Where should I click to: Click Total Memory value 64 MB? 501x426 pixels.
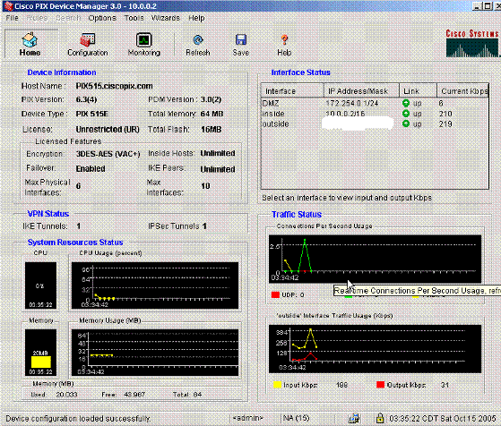point(212,114)
